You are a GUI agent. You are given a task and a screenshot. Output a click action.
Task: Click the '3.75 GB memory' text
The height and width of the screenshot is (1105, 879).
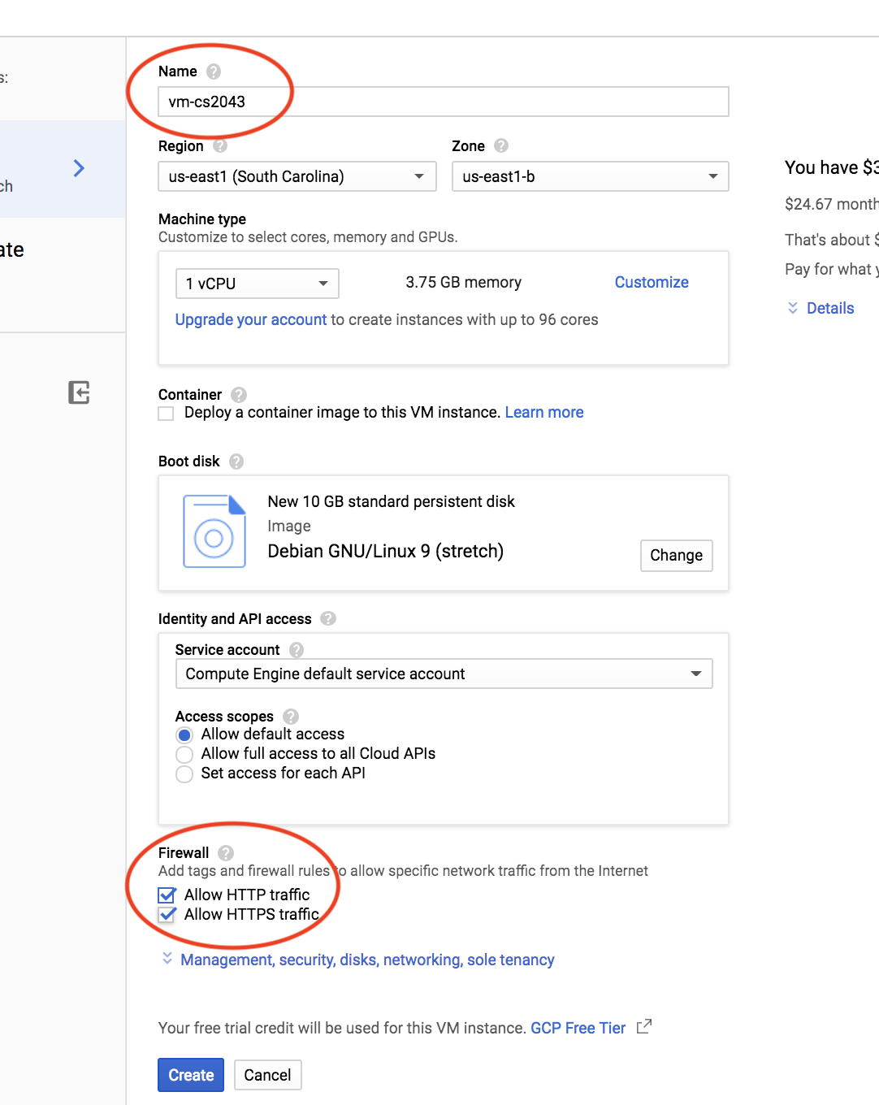click(464, 282)
